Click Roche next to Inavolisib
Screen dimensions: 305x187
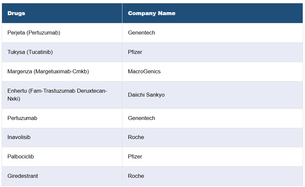click(x=136, y=137)
